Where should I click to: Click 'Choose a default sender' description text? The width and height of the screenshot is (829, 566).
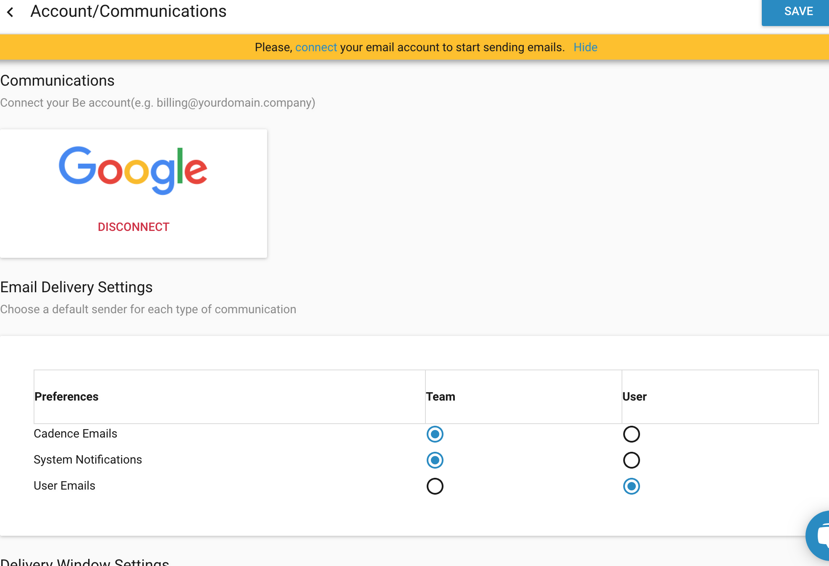(x=148, y=309)
